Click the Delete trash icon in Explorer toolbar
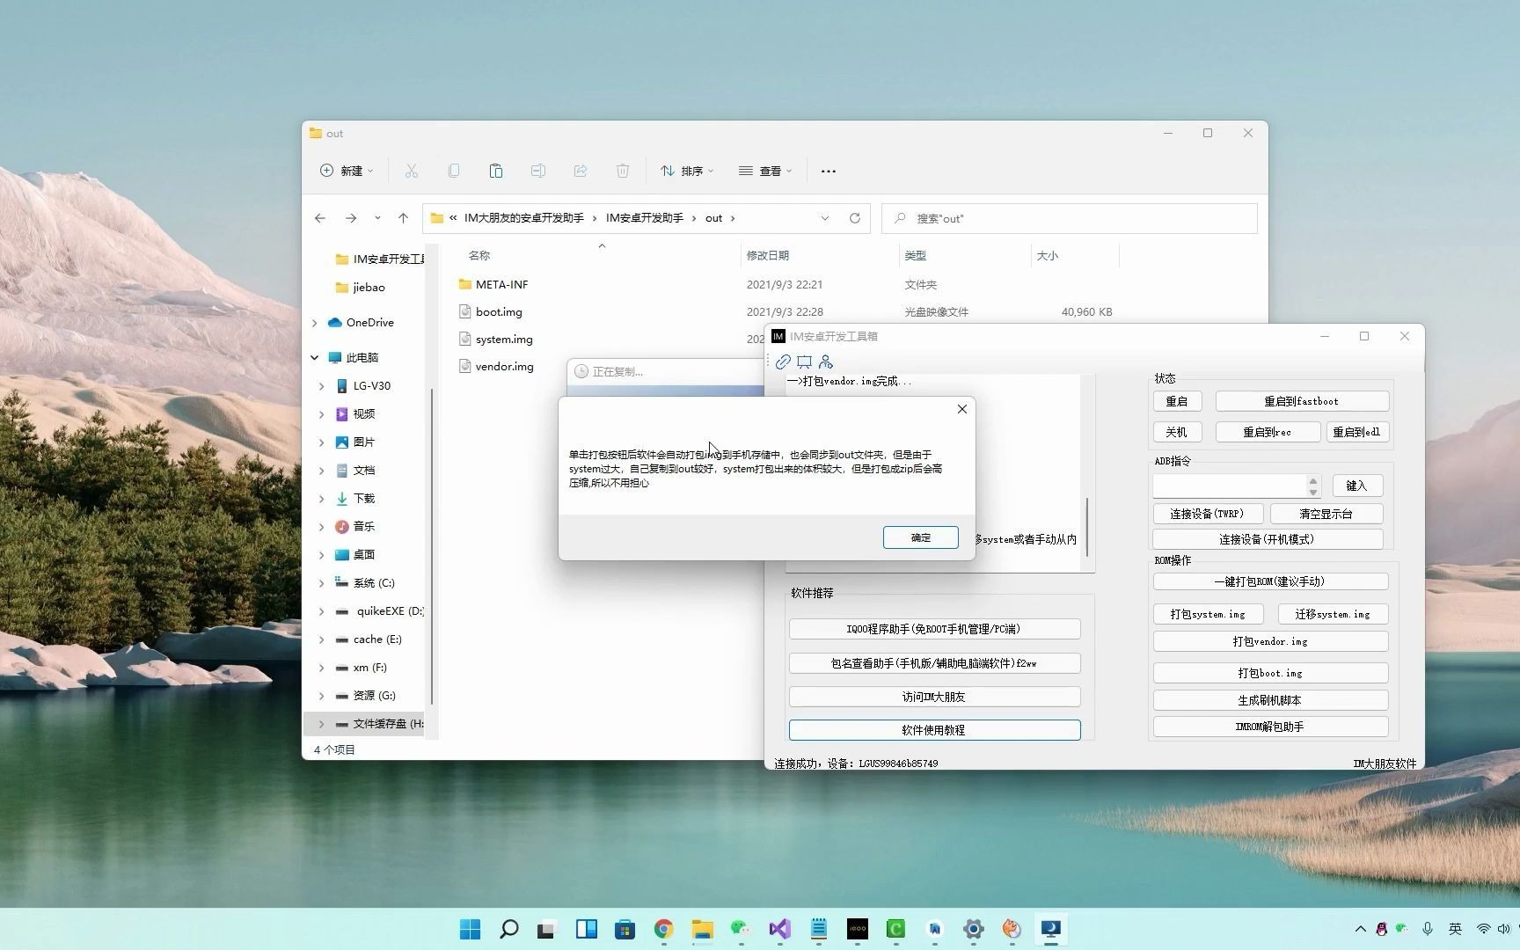Screen dimensions: 1520x950 pos(623,170)
